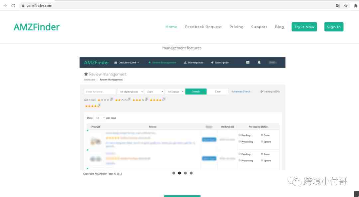Filter by four-star reviews

(158, 100)
